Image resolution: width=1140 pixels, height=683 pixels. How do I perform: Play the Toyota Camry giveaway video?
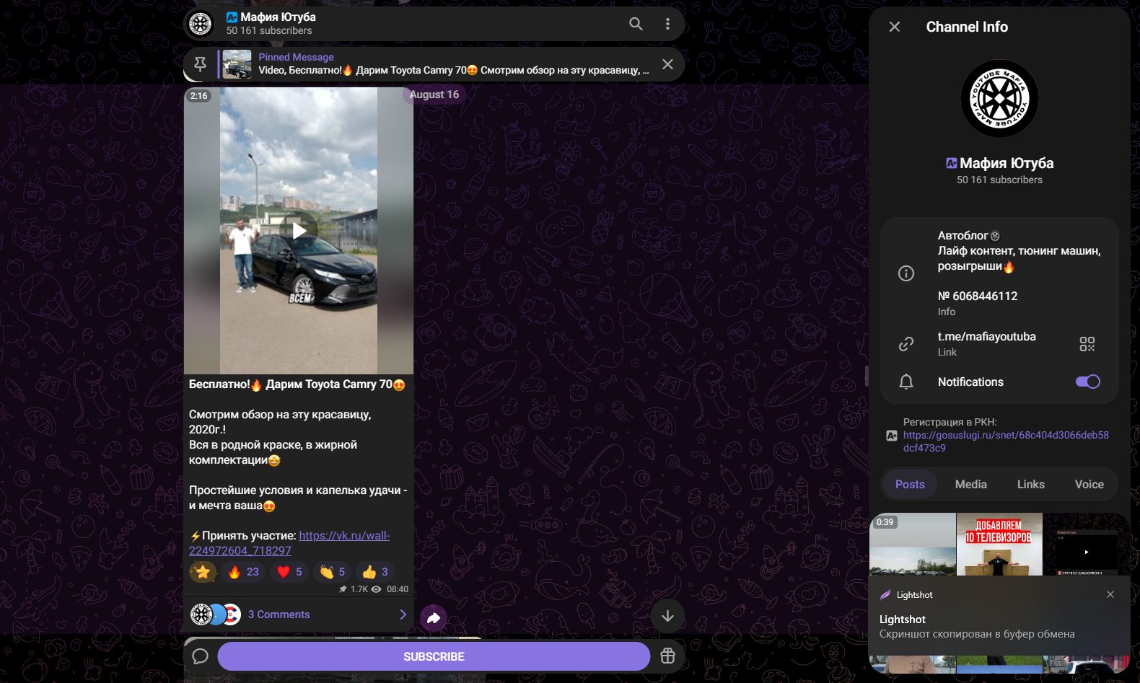pyautogui.click(x=299, y=231)
